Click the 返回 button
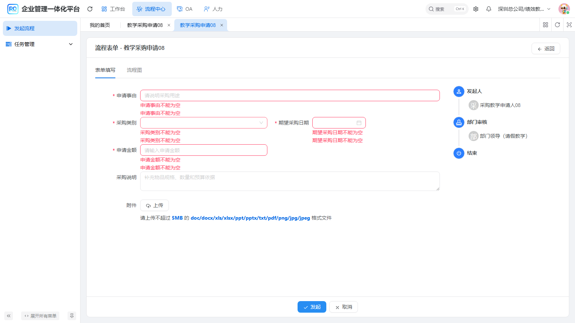The image size is (575, 323). (x=546, y=48)
